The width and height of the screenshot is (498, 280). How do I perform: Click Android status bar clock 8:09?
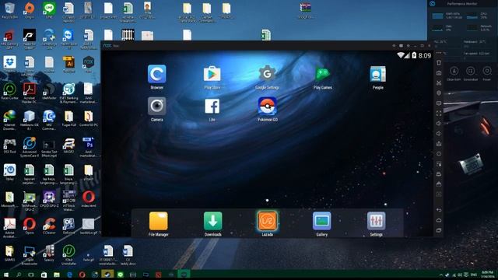[425, 55]
